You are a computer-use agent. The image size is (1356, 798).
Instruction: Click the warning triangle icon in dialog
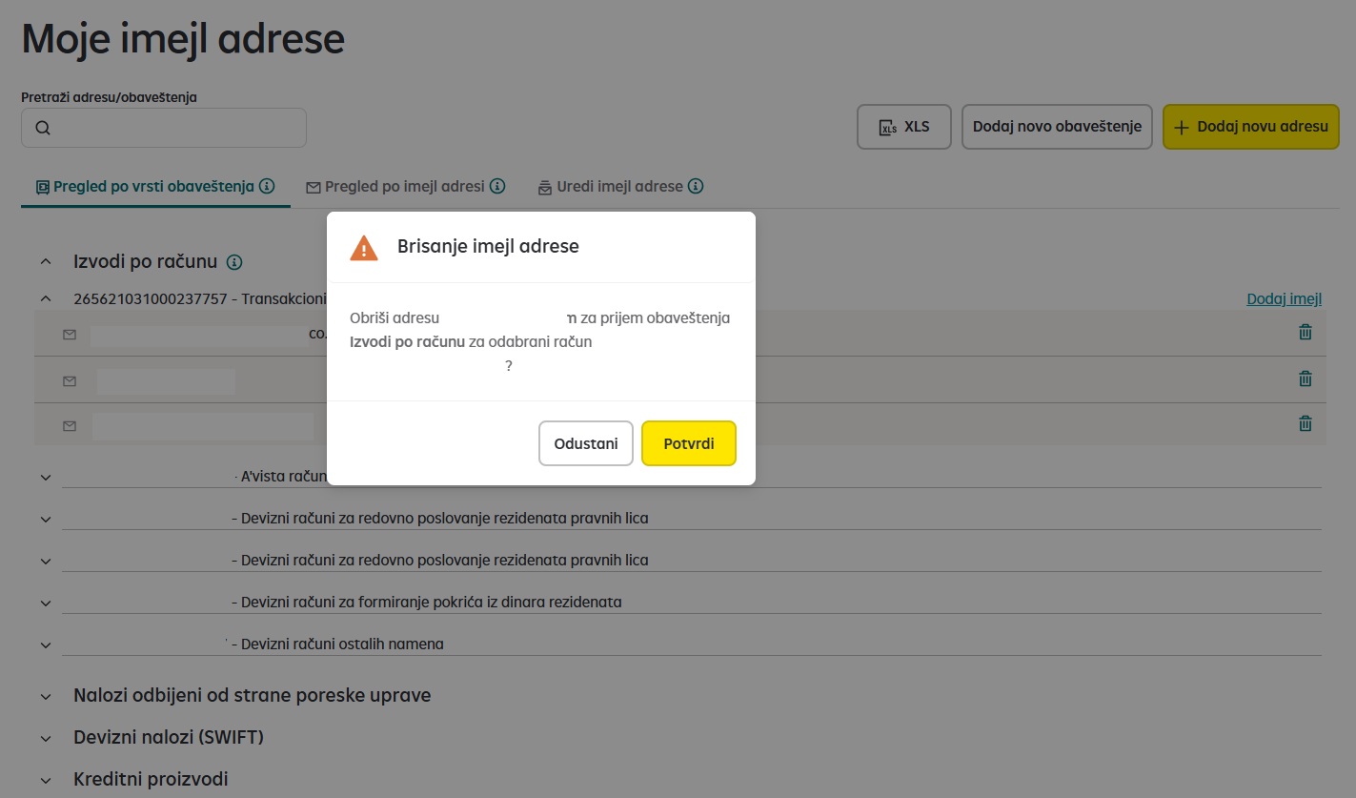[364, 248]
